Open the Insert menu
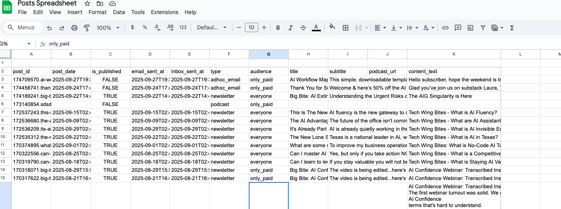Screen dimensions: 561x209 tap(75, 12)
